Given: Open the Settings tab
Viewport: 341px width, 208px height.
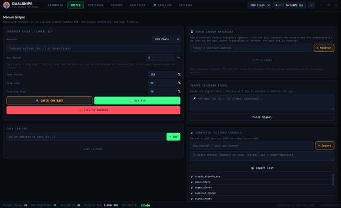Looking at the screenshot, I should [185, 5].
